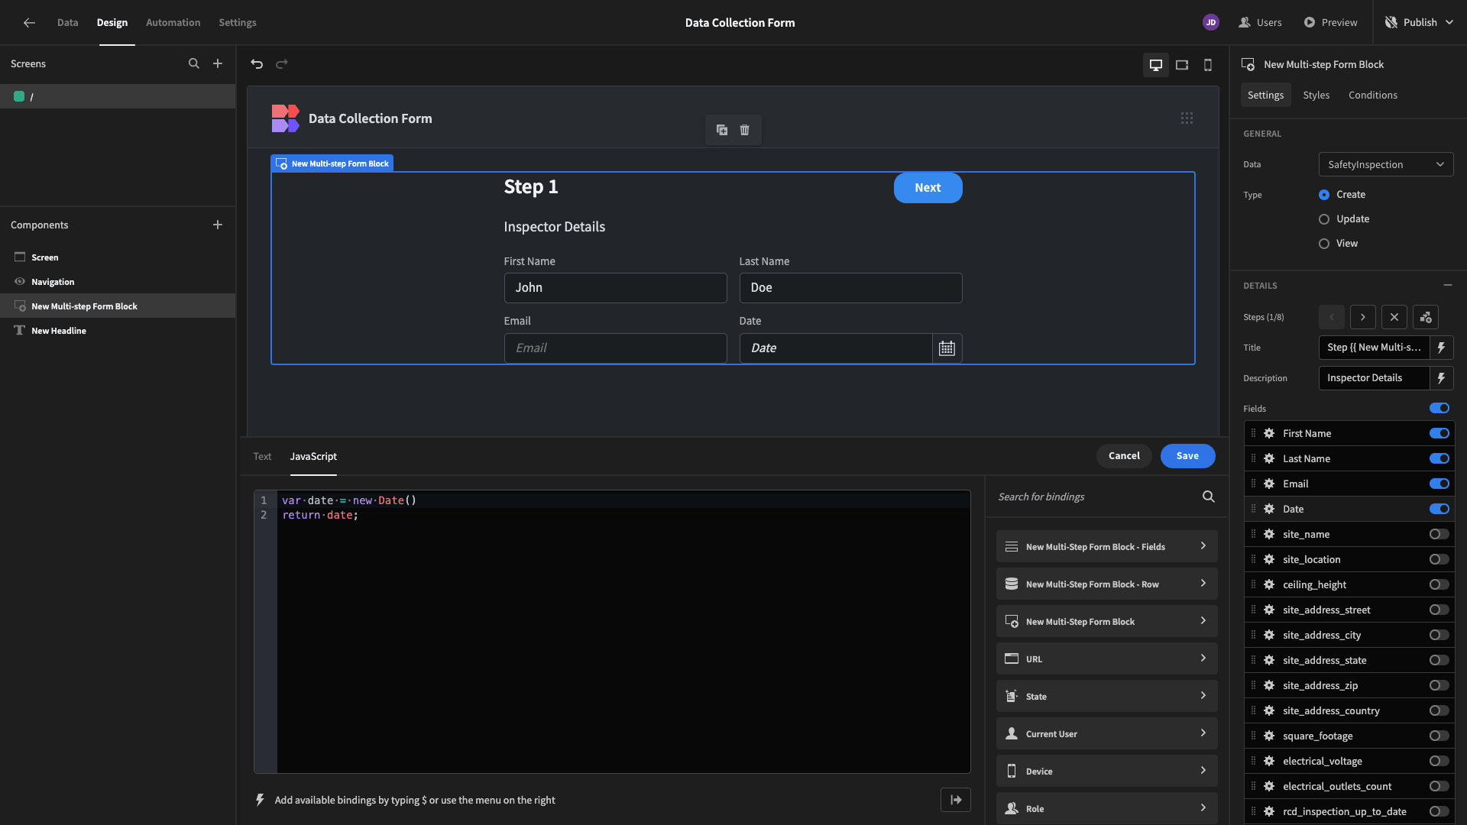1467x825 pixels.
Task: Select the Update type radio button
Action: [x=1324, y=219]
